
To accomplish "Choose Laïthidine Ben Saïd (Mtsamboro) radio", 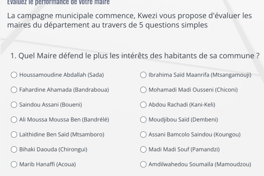I will pos(14,135).
